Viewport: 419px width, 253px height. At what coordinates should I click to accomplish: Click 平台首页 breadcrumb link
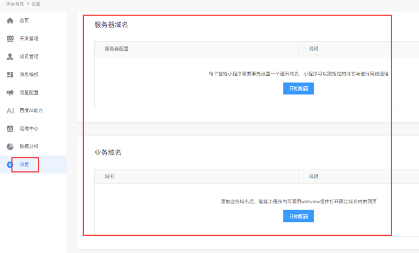[x=15, y=4]
